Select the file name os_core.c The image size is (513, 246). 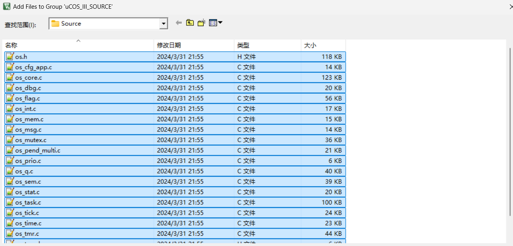tap(29, 78)
